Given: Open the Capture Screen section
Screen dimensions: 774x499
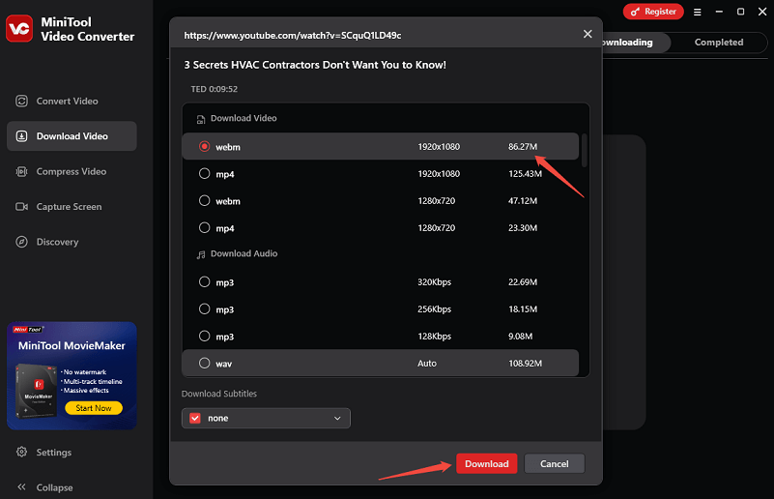Looking at the screenshot, I should click(72, 207).
